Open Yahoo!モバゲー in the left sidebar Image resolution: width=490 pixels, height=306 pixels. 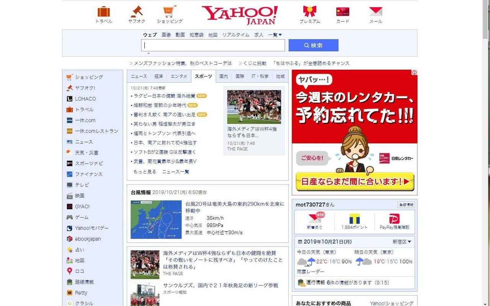[92, 228]
